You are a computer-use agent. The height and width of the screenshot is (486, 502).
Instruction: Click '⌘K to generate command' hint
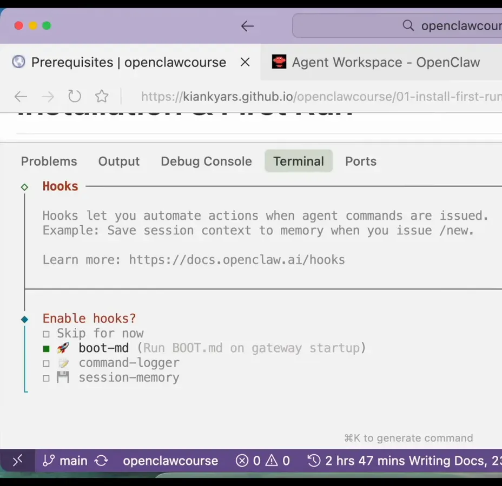coord(408,438)
